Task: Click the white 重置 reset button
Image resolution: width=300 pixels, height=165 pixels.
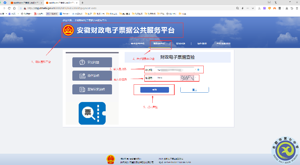Action: (x=194, y=90)
